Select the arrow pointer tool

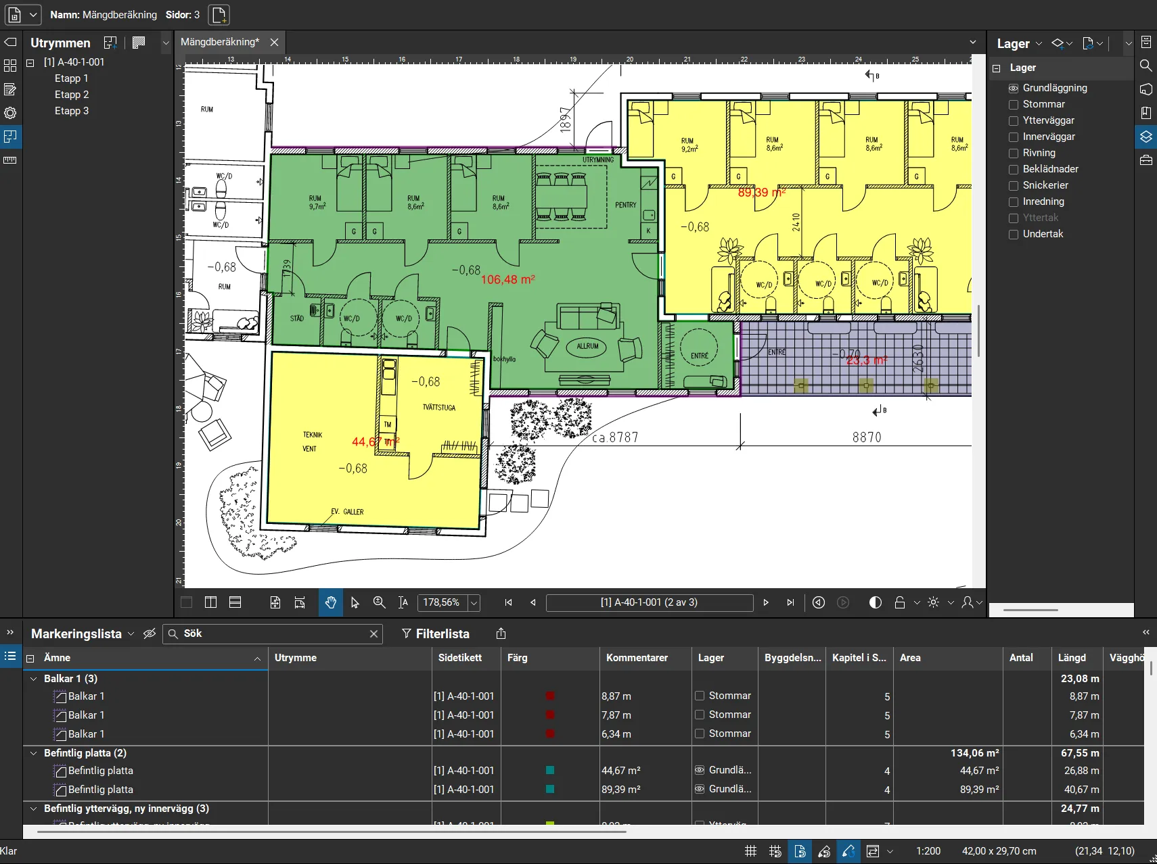355,602
